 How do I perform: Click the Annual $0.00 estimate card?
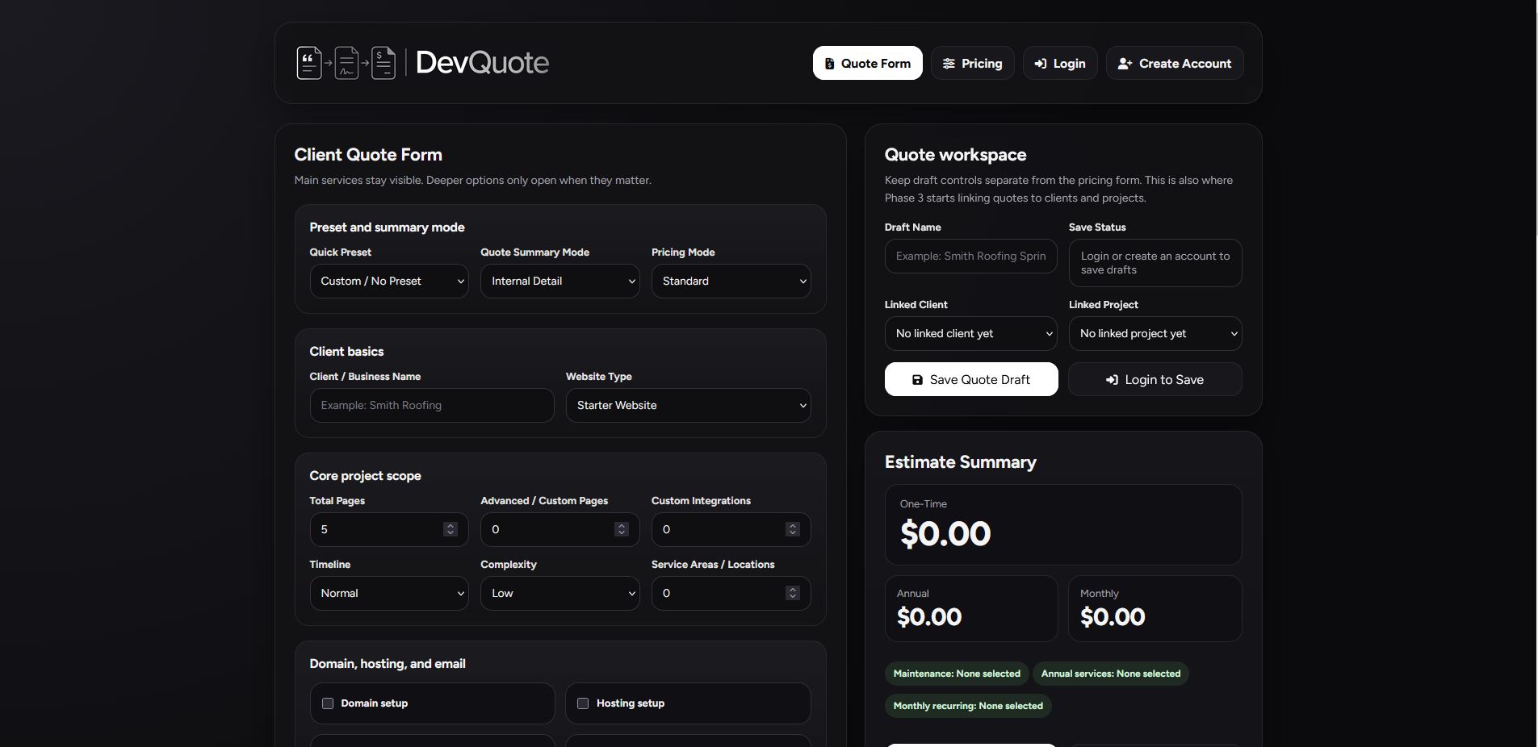tap(971, 608)
